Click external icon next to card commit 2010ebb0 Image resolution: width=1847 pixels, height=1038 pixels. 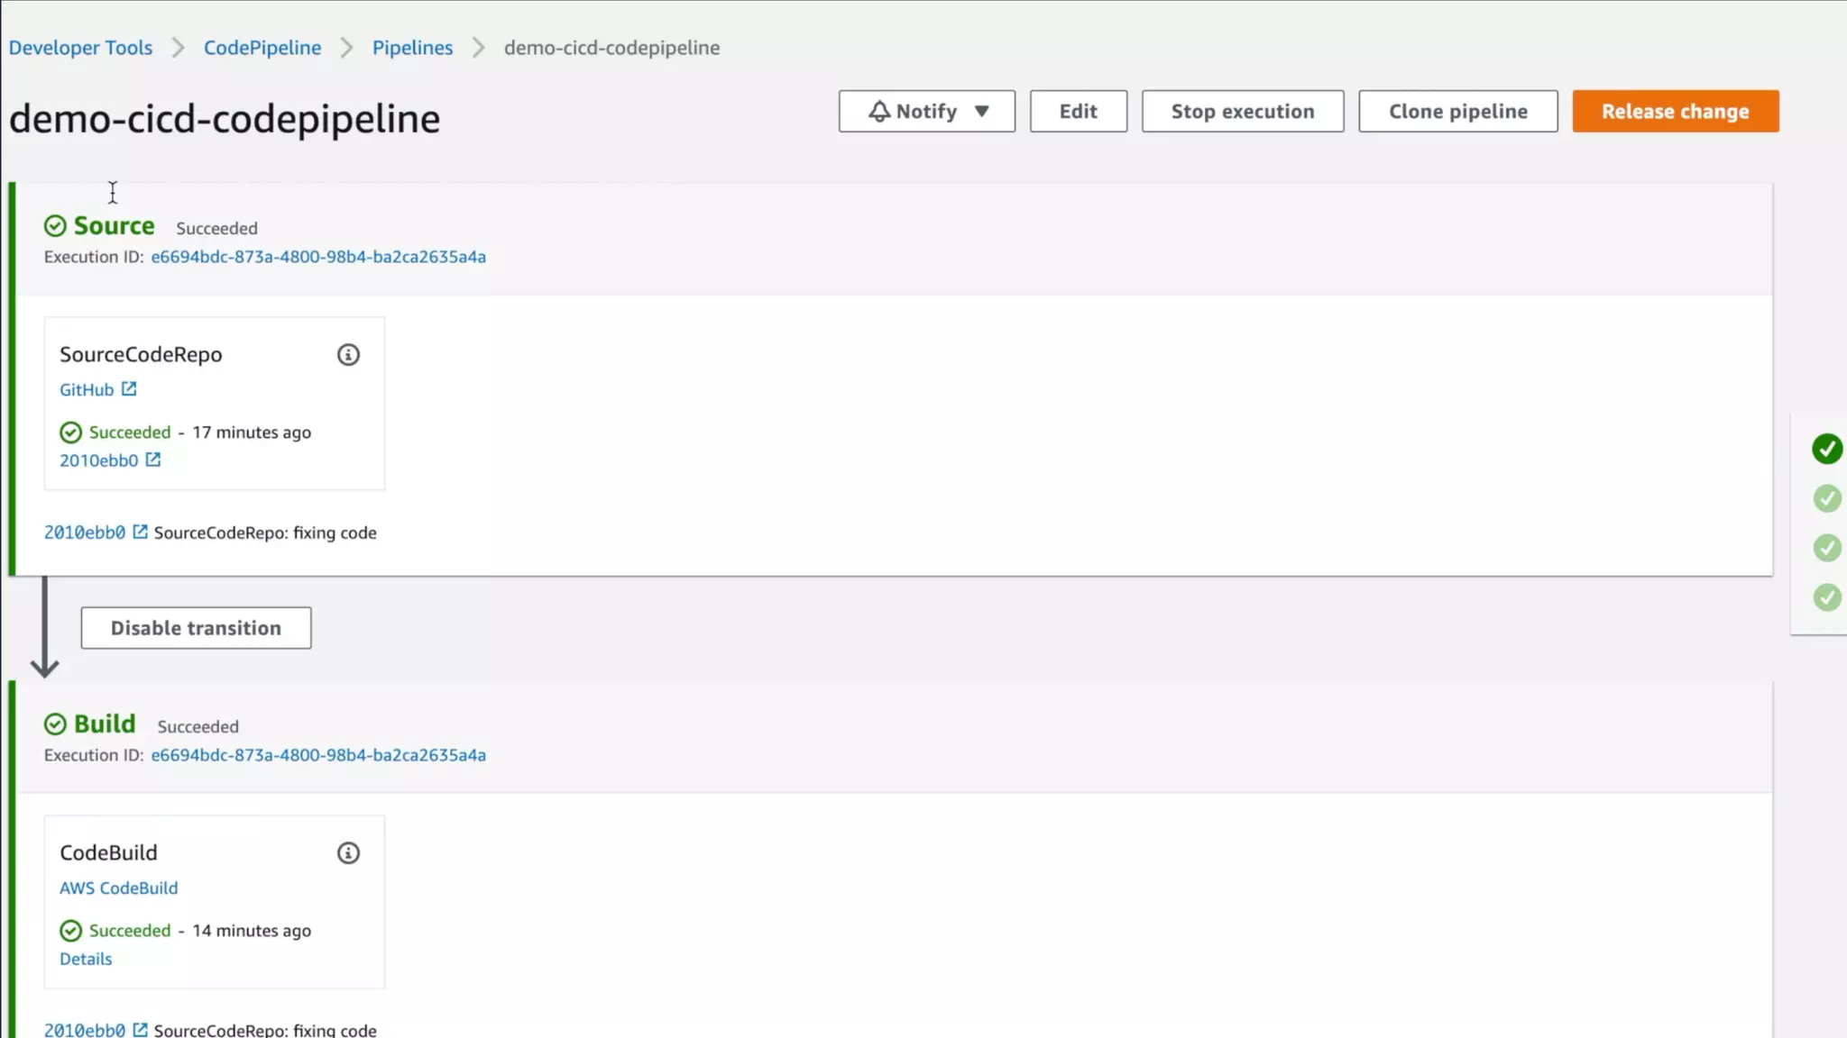pyautogui.click(x=153, y=459)
